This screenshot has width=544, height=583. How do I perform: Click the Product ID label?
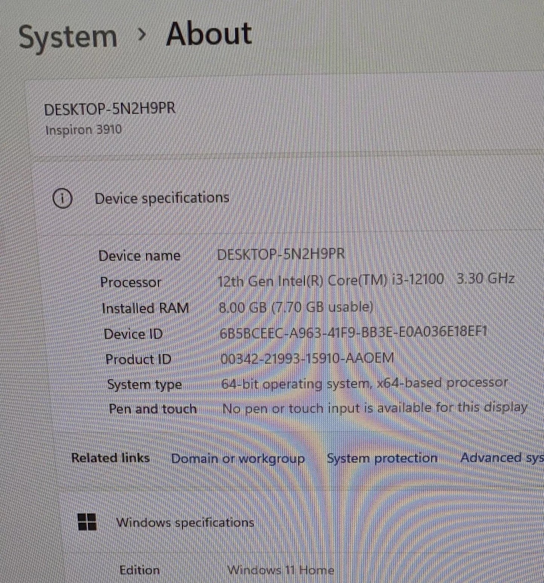pyautogui.click(x=138, y=359)
